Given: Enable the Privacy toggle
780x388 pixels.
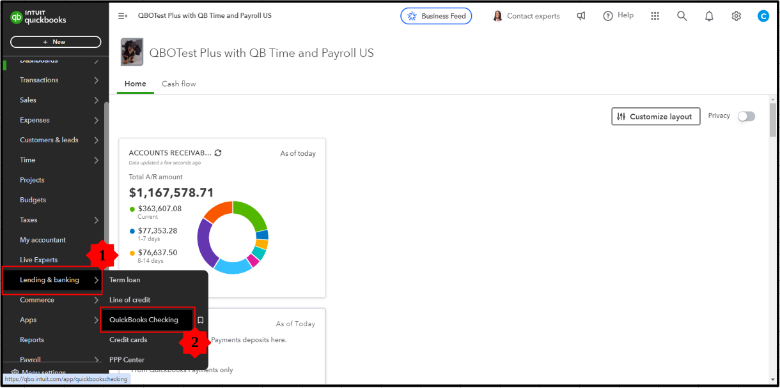Looking at the screenshot, I should click(x=745, y=116).
